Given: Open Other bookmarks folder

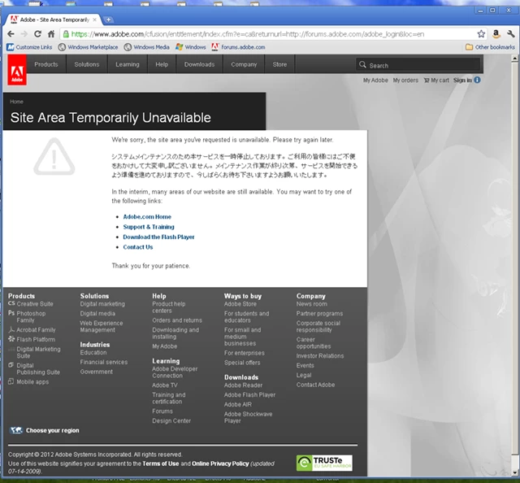Looking at the screenshot, I should pyautogui.click(x=490, y=47).
